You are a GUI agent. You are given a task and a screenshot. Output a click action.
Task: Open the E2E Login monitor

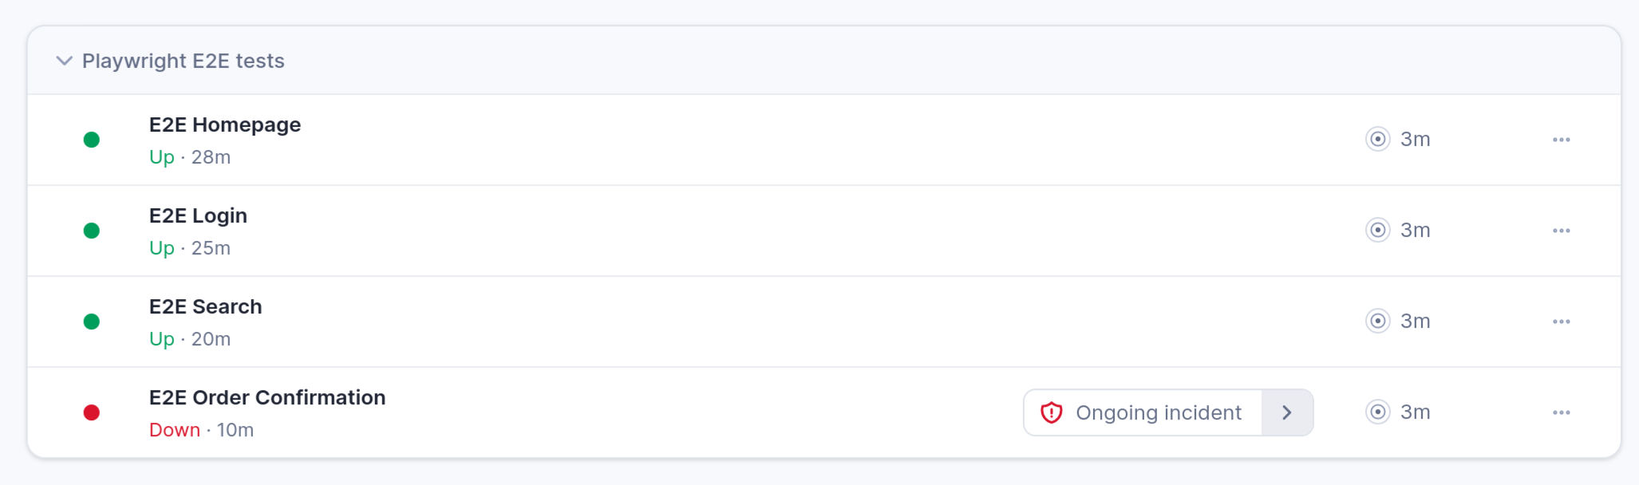[198, 216]
